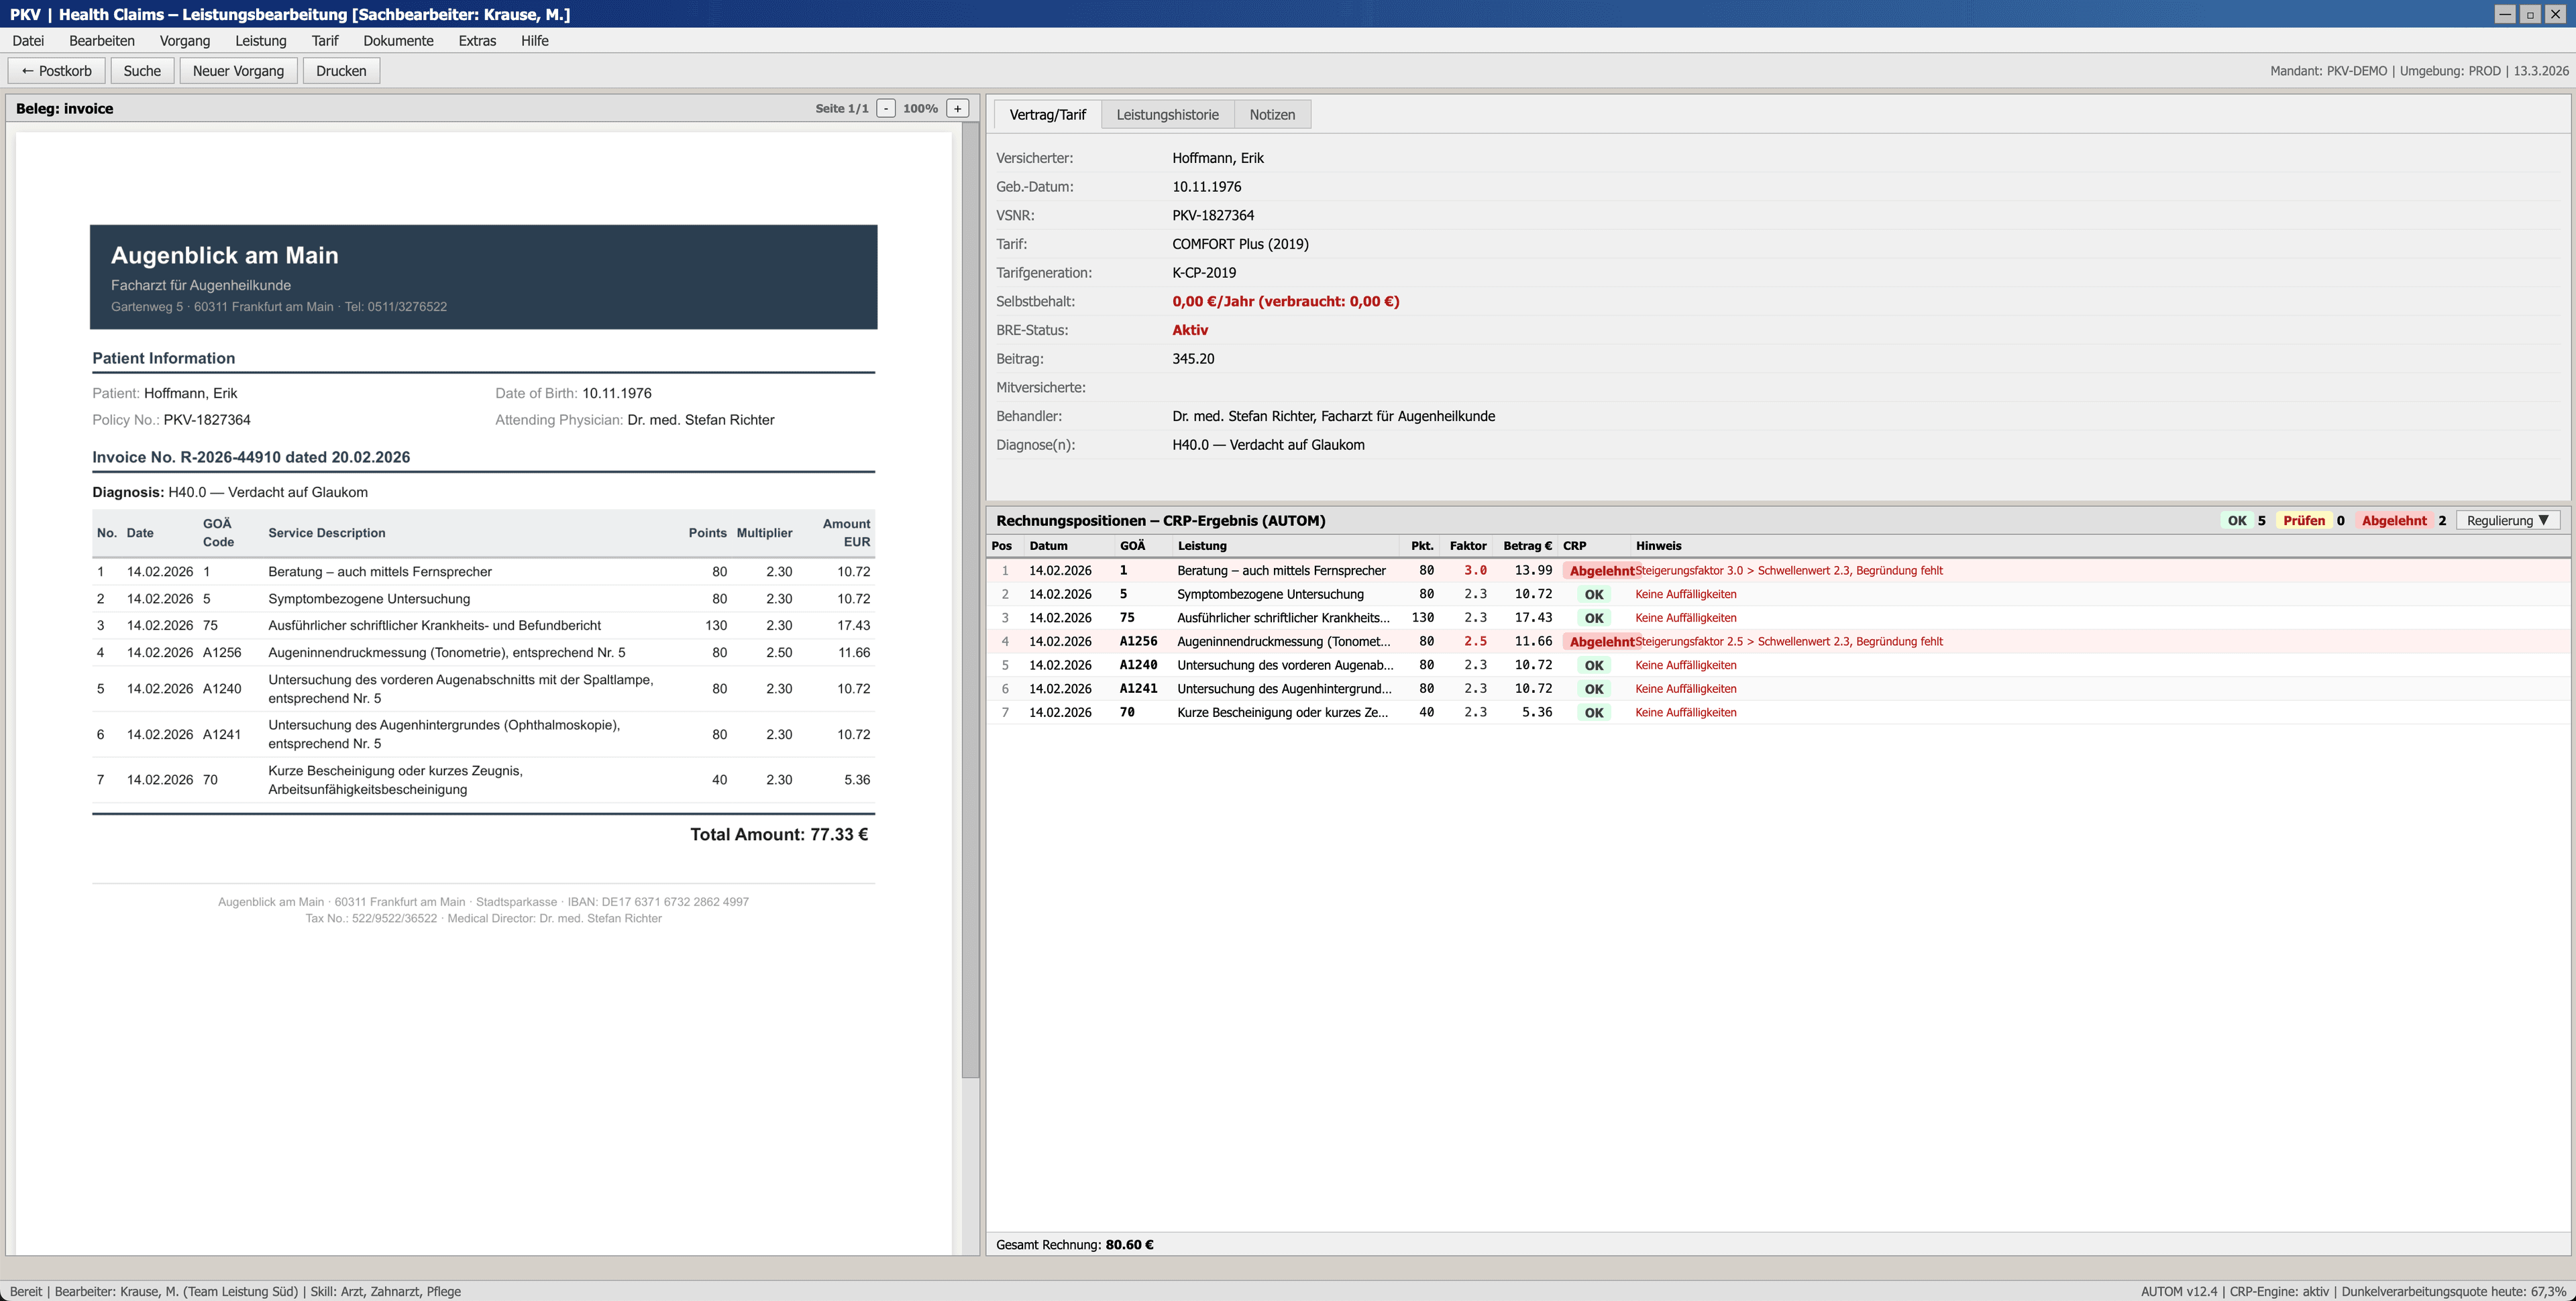Print the invoice via Drucken
Image resolution: width=2576 pixels, height=1301 pixels.
pos(341,71)
